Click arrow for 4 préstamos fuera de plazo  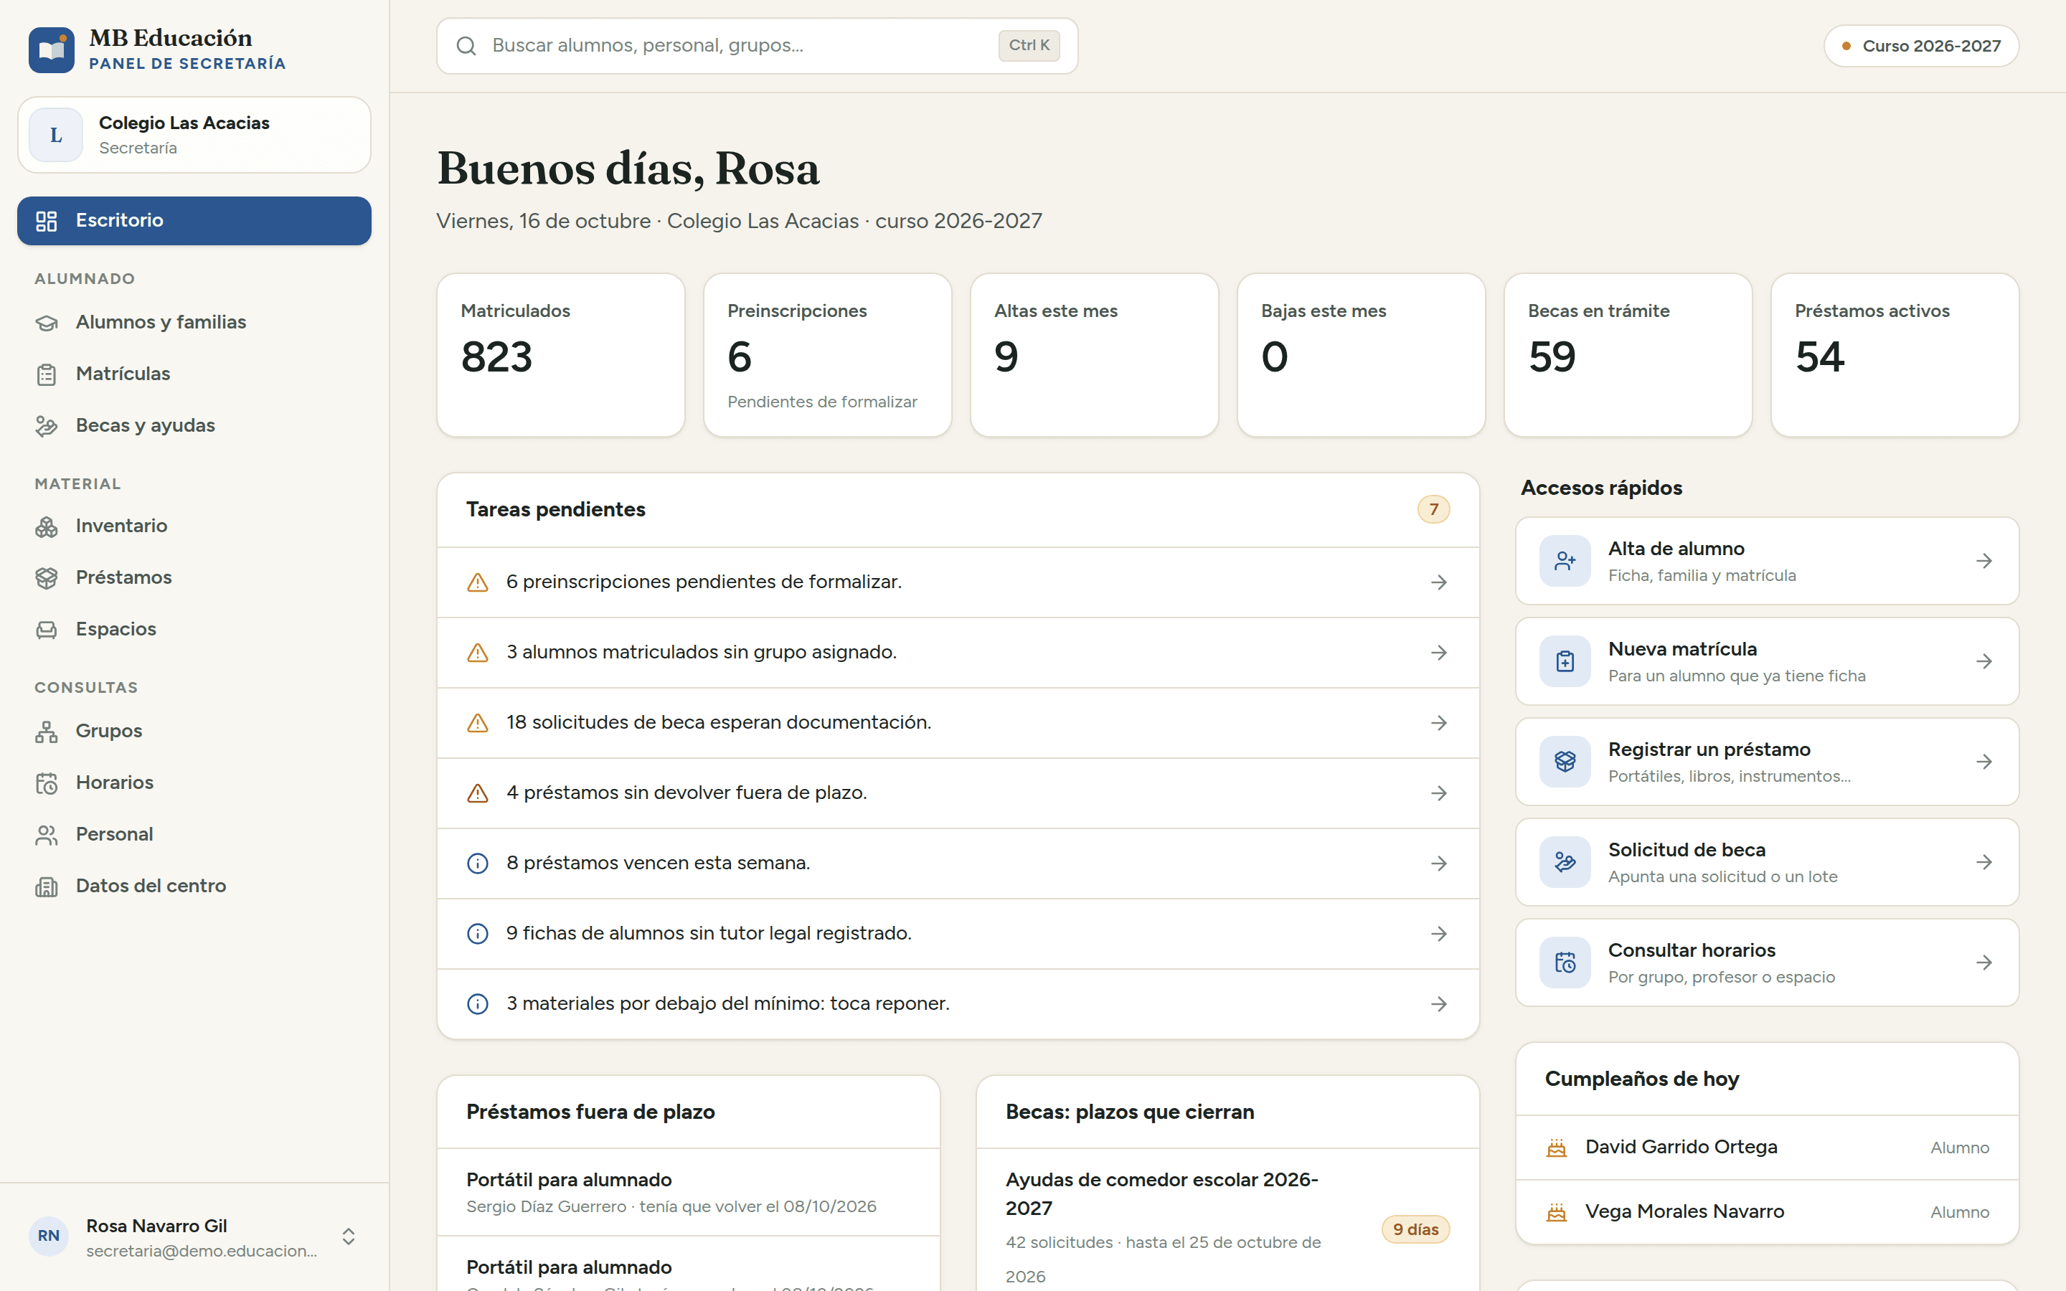point(1438,793)
